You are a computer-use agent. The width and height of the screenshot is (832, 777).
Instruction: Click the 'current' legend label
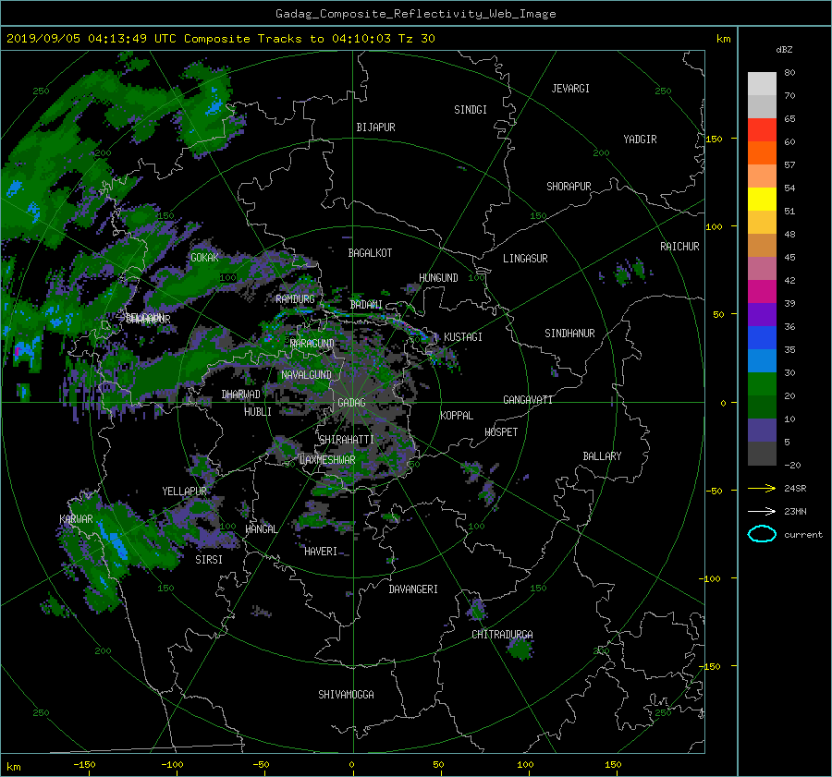(x=803, y=535)
